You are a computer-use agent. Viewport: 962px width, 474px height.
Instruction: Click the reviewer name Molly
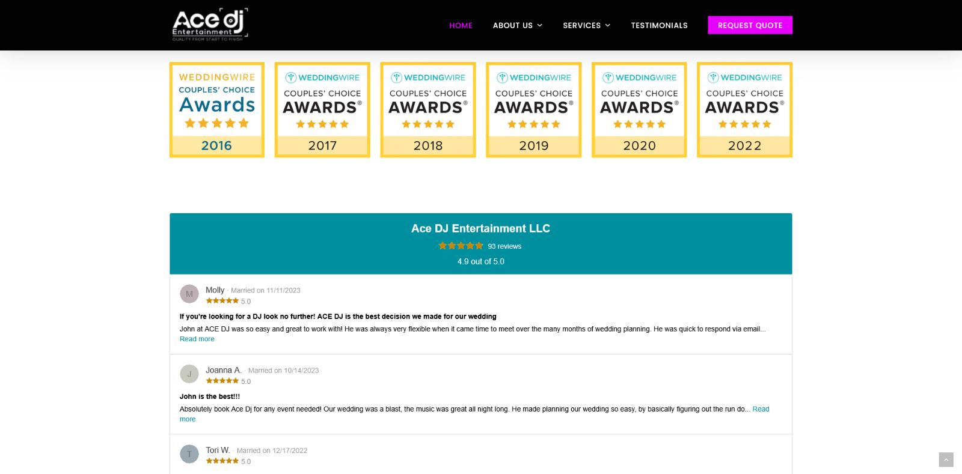point(215,290)
